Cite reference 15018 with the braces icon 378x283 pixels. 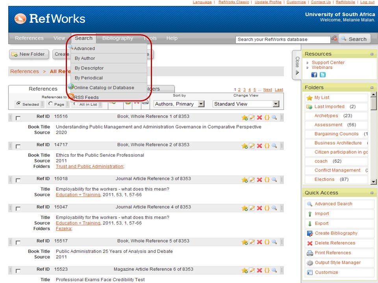[267, 180]
